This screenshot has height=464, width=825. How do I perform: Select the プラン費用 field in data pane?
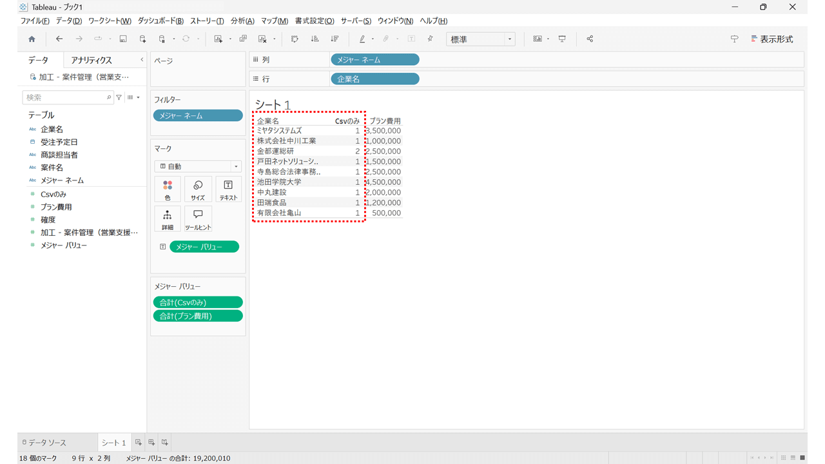coord(56,207)
